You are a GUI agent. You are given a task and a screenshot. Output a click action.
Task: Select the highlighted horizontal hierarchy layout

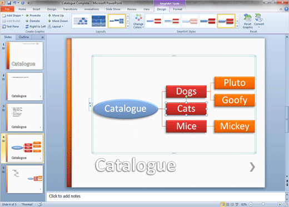pos(117,21)
